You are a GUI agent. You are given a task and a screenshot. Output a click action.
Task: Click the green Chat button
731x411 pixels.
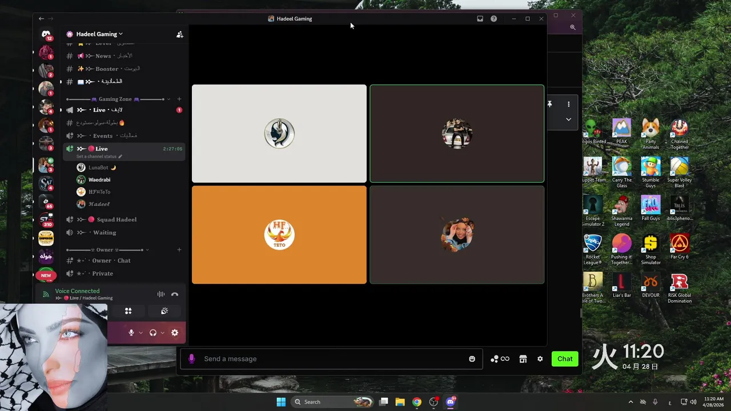[565, 359]
